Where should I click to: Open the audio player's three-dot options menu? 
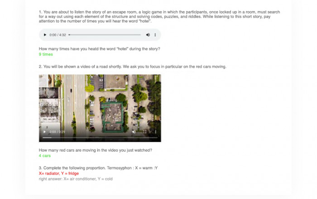pyautogui.click(x=155, y=35)
